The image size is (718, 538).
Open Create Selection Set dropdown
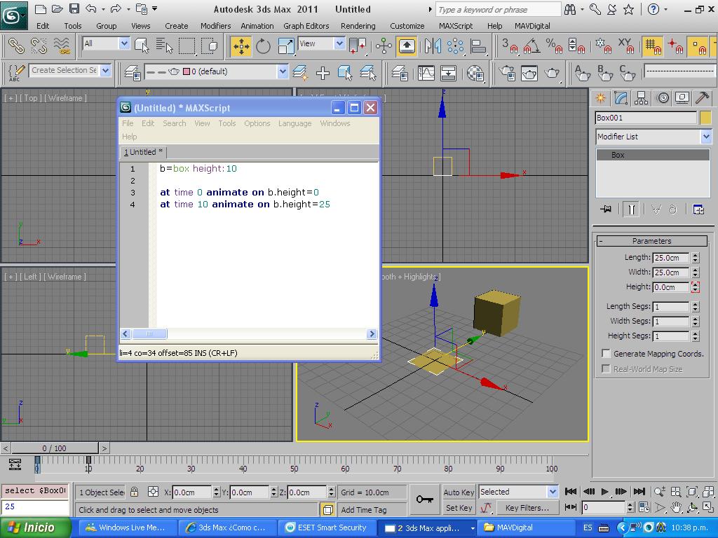point(106,71)
